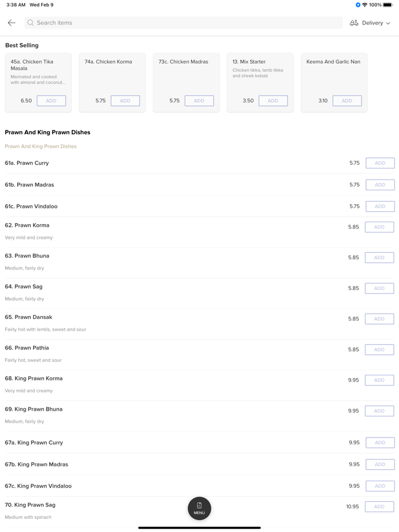Viewport: 399px width, 532px height.
Task: Tap the battery indicator icon
Action: point(388,5)
